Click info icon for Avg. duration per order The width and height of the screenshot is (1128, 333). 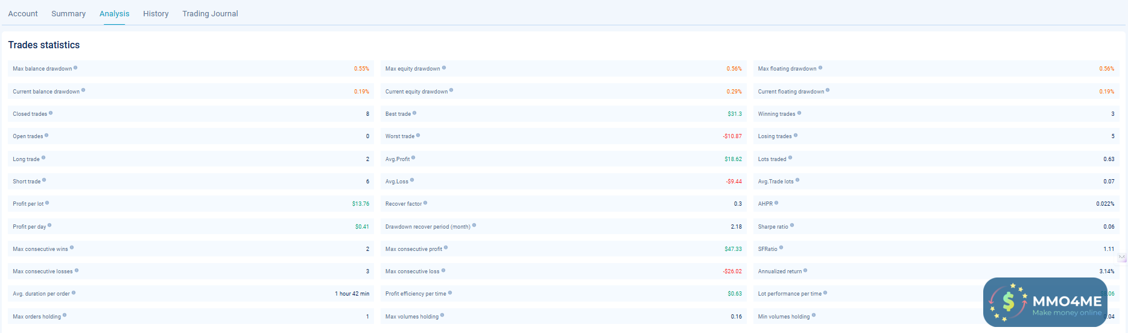[74, 293]
